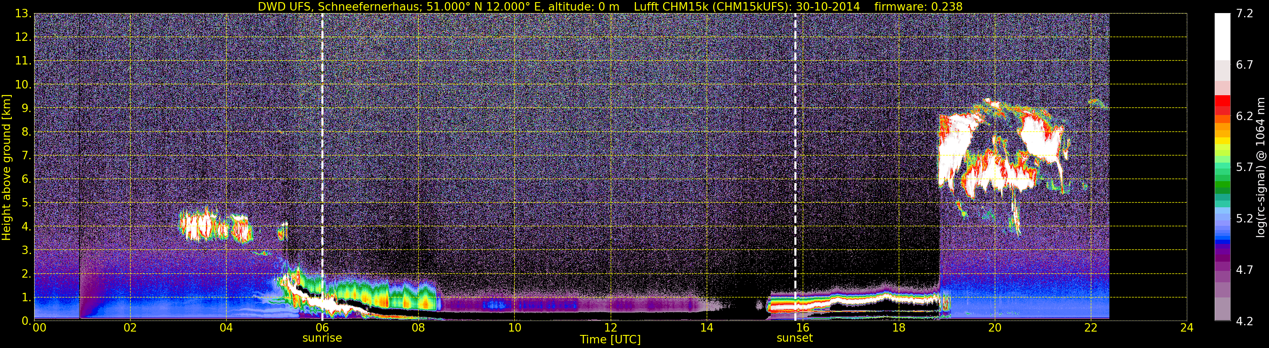Click the y-axis tick label '9.'
The height and width of the screenshot is (348, 1269).
point(26,108)
